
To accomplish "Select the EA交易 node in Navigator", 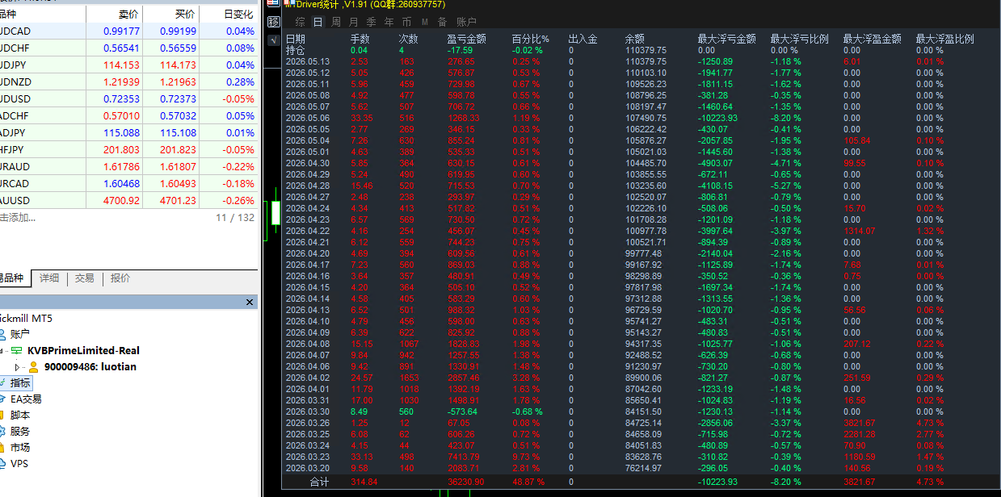I will (26, 399).
